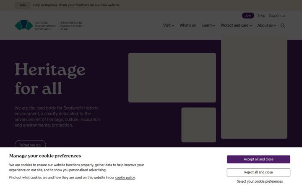Open the Shop link
Screen dimensions: 302x189
click(261, 16)
